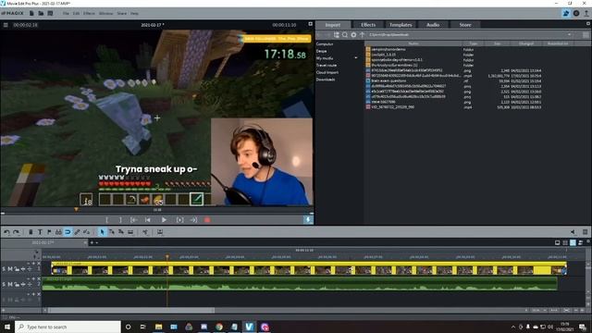Maximize the preview monitor
This screenshot has height=333, width=592.
311,24
